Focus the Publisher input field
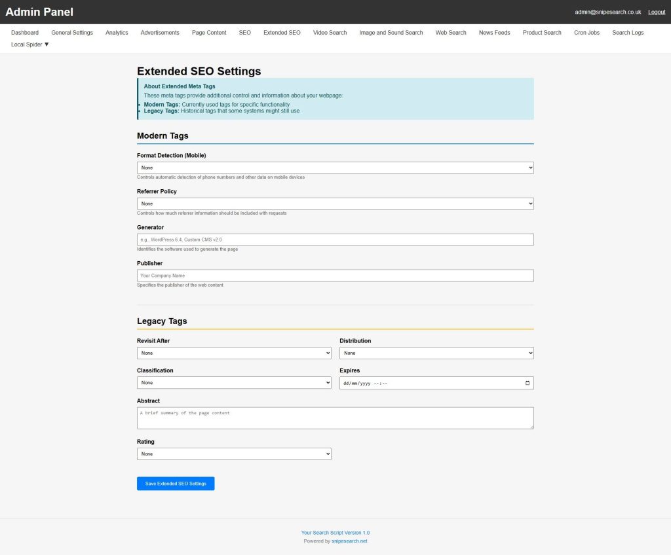Viewport: 671px width, 555px height. click(335, 276)
